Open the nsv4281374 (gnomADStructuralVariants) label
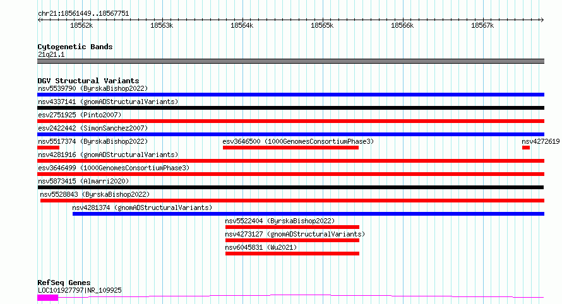562x304 pixels. tap(142, 208)
